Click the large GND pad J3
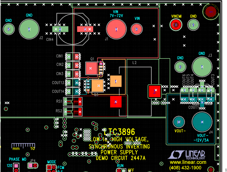The image size is (227, 172). pos(202,67)
